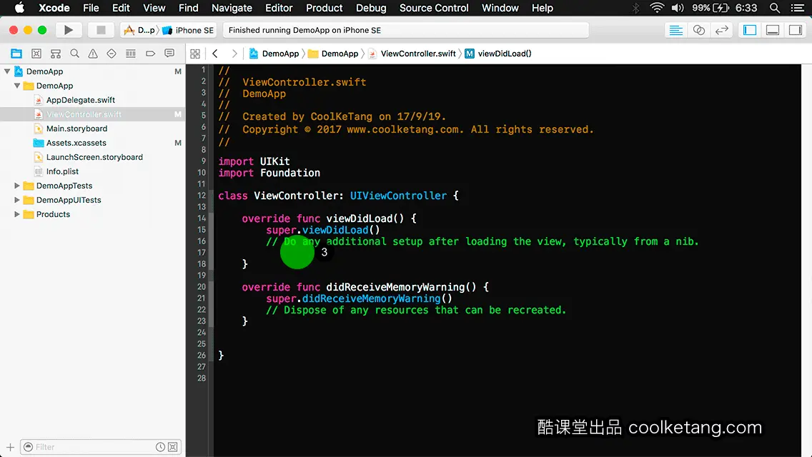Open the Test navigator
The image size is (812, 457).
[x=112, y=54]
